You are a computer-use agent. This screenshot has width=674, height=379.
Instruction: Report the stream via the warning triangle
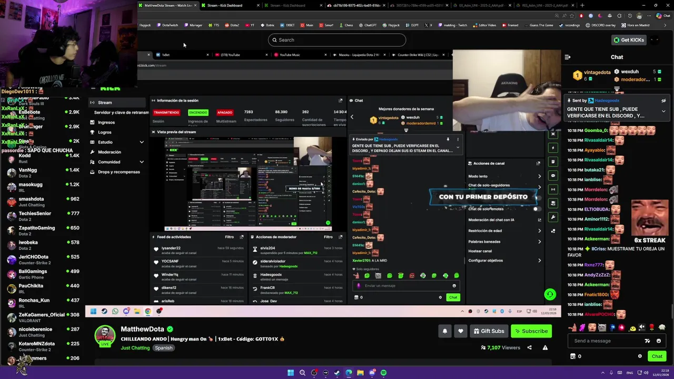coord(545,347)
